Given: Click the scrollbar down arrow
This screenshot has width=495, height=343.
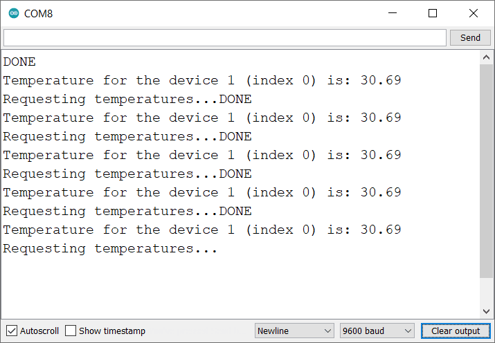Looking at the screenshot, I should 486,311.
